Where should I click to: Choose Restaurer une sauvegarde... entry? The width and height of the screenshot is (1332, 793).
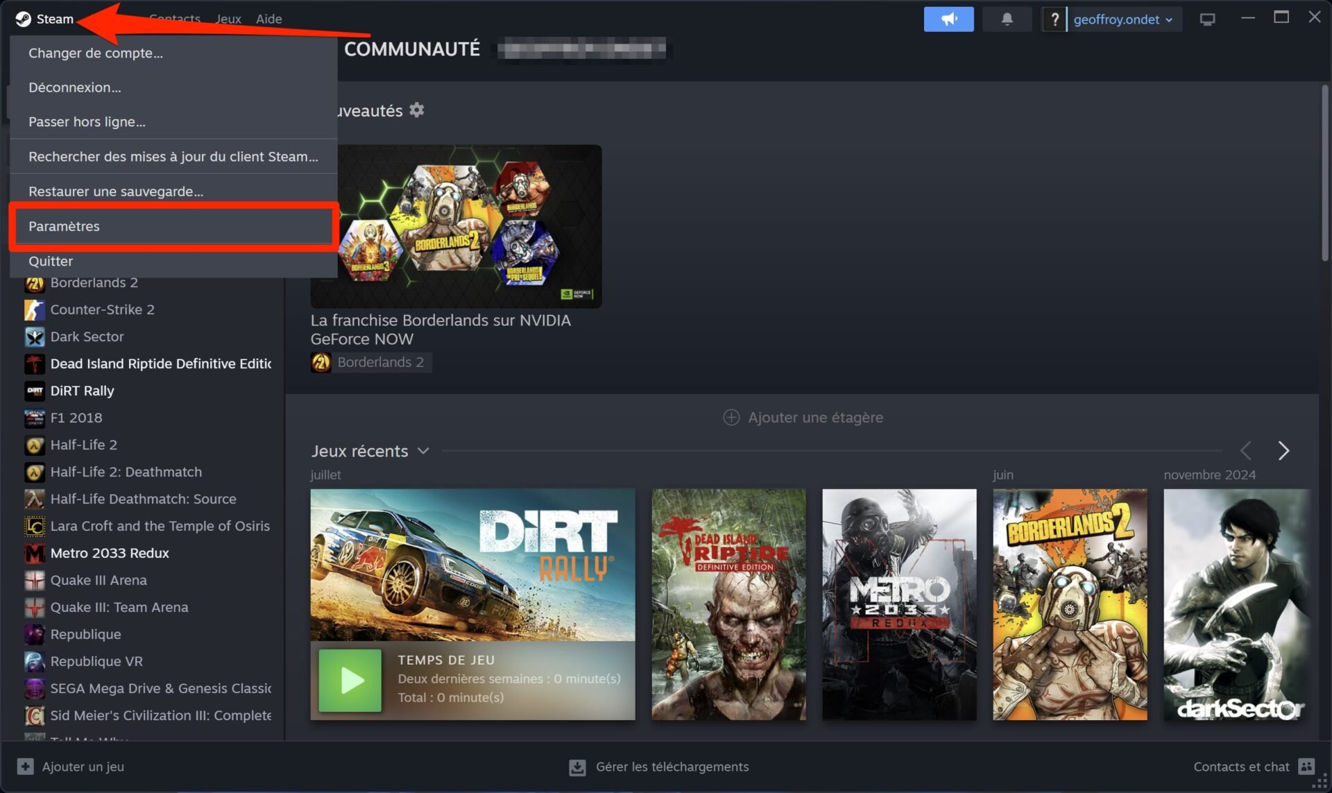[173, 191]
